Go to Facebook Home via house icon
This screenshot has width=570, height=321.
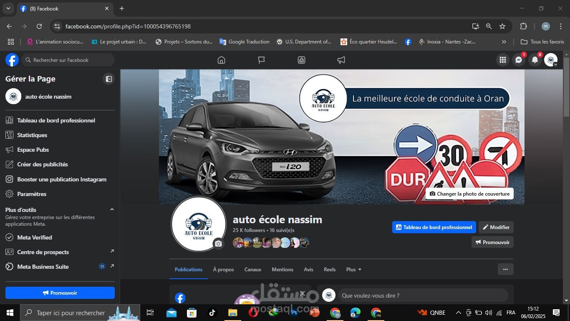221,60
